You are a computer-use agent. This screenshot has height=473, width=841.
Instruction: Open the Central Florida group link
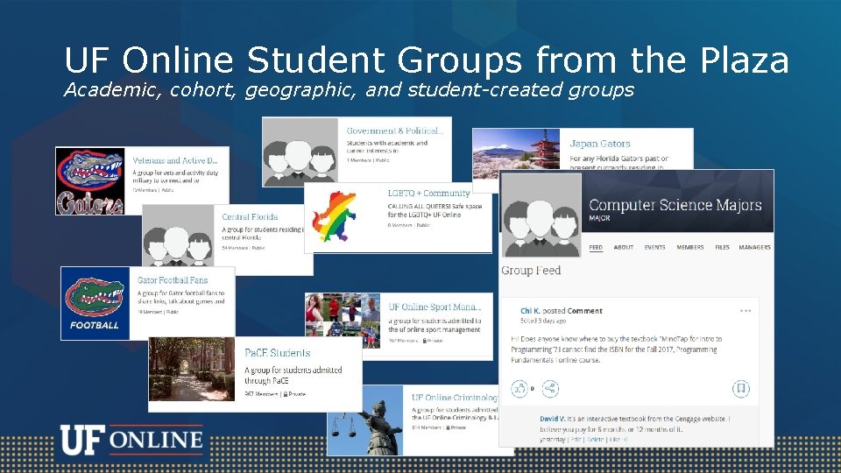point(250,216)
